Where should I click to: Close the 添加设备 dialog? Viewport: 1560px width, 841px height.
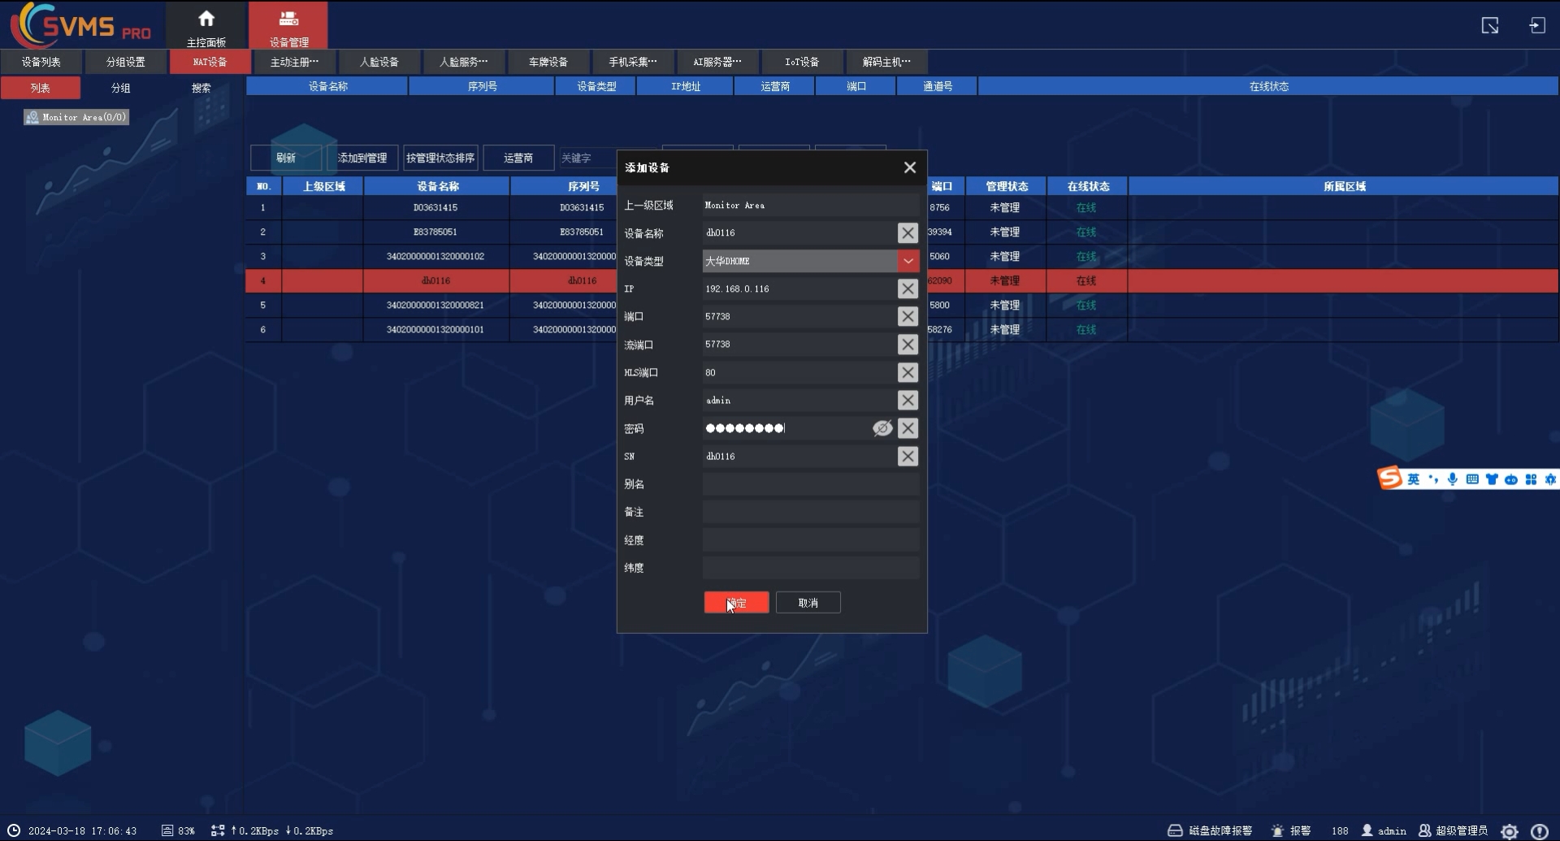(910, 167)
